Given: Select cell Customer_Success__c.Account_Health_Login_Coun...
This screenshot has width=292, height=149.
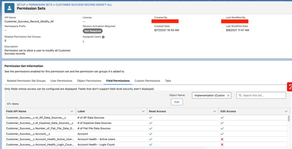Looking at the screenshot, I should (40, 145).
